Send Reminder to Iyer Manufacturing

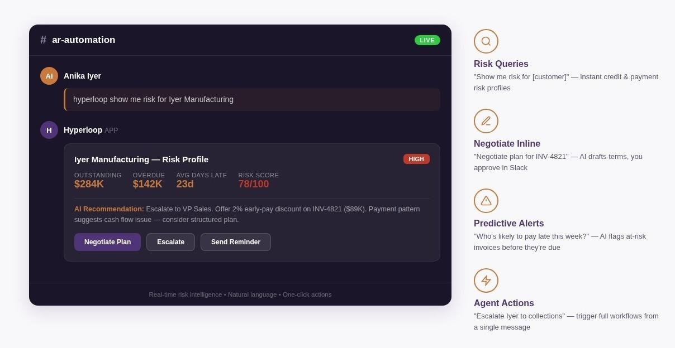[236, 242]
